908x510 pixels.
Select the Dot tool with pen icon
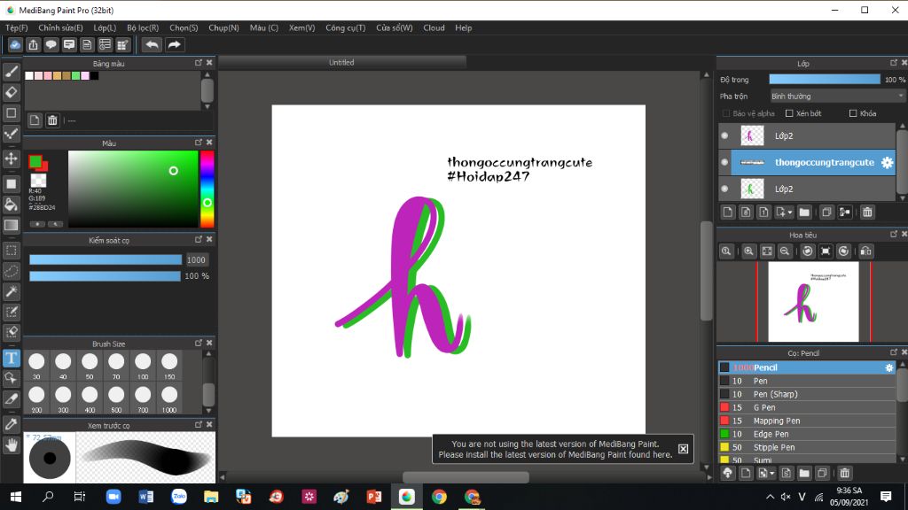(x=11, y=135)
